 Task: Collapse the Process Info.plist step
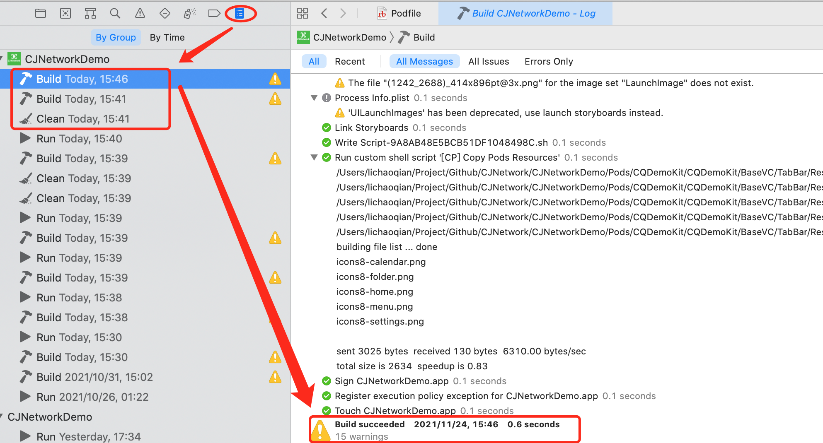[x=314, y=98]
